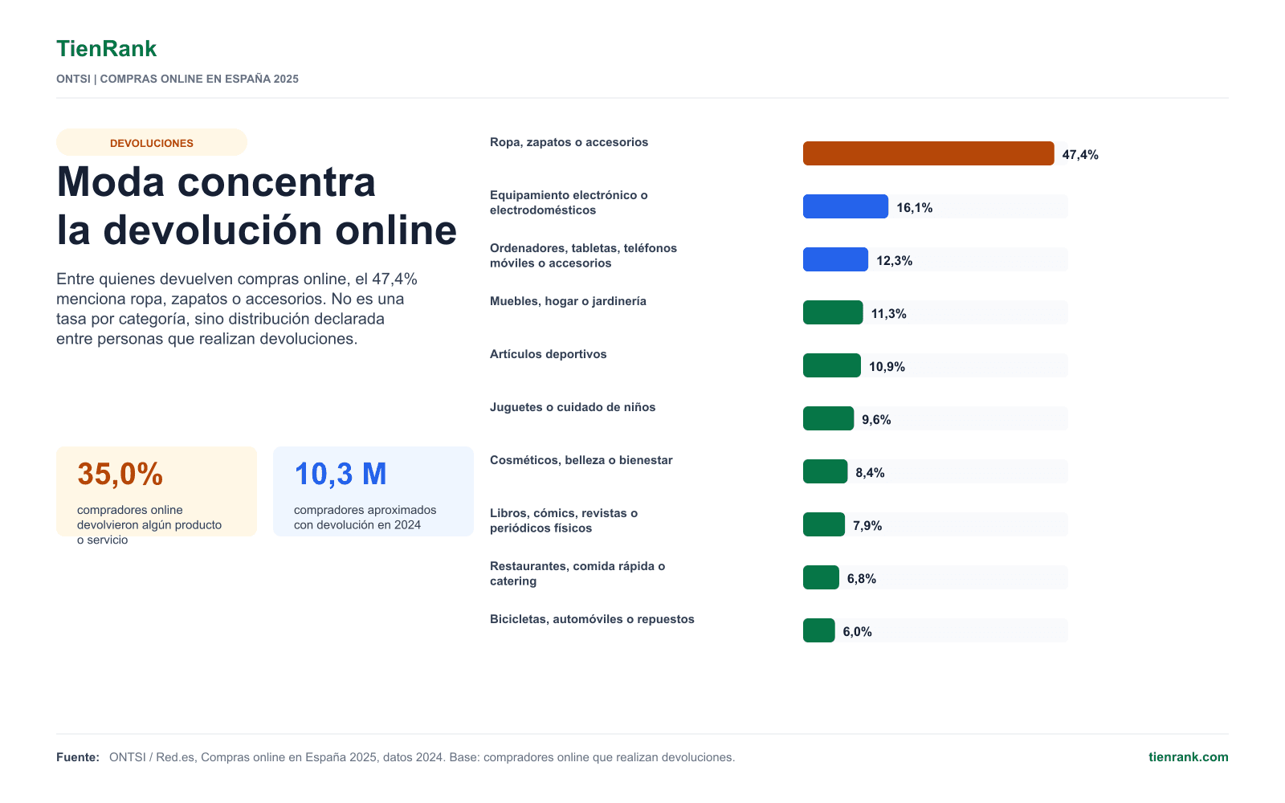Click the ONTSI / Red.es source citation text
This screenshot has width=1285, height=803.
[x=422, y=757]
